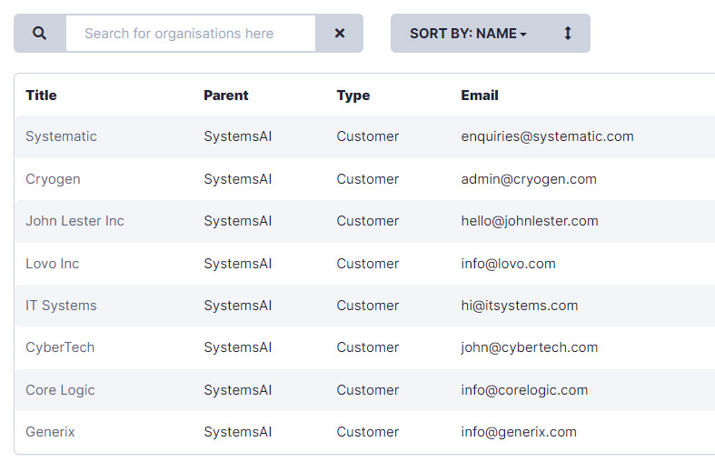The height and width of the screenshot is (472, 715).
Task: Open the Sort By: Name dropdown
Action: (x=468, y=34)
